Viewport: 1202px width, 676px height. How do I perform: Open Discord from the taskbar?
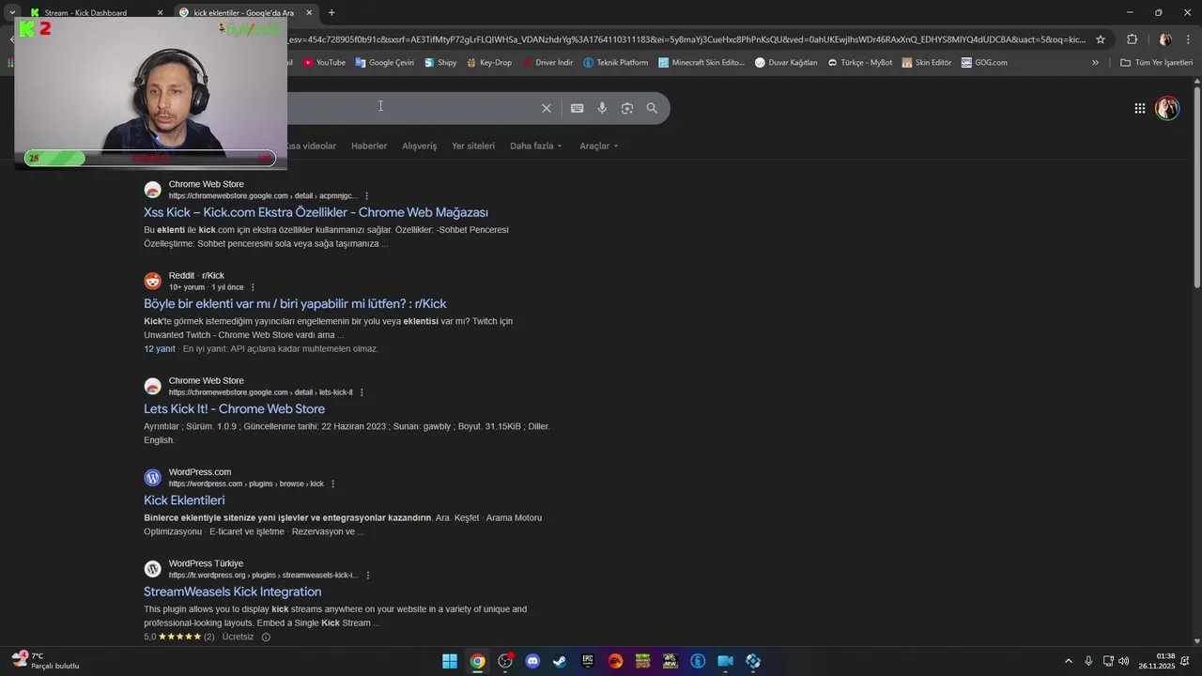point(532,661)
